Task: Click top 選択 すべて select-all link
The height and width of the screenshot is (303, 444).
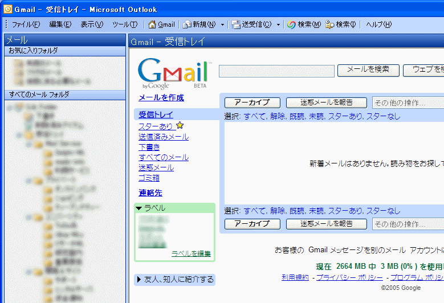Action: pyautogui.click(x=255, y=117)
